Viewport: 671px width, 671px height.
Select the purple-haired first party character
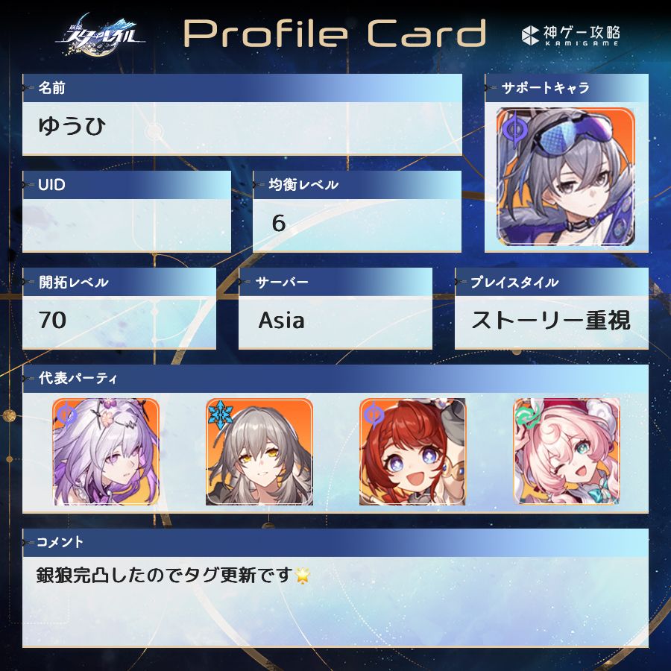pos(106,452)
